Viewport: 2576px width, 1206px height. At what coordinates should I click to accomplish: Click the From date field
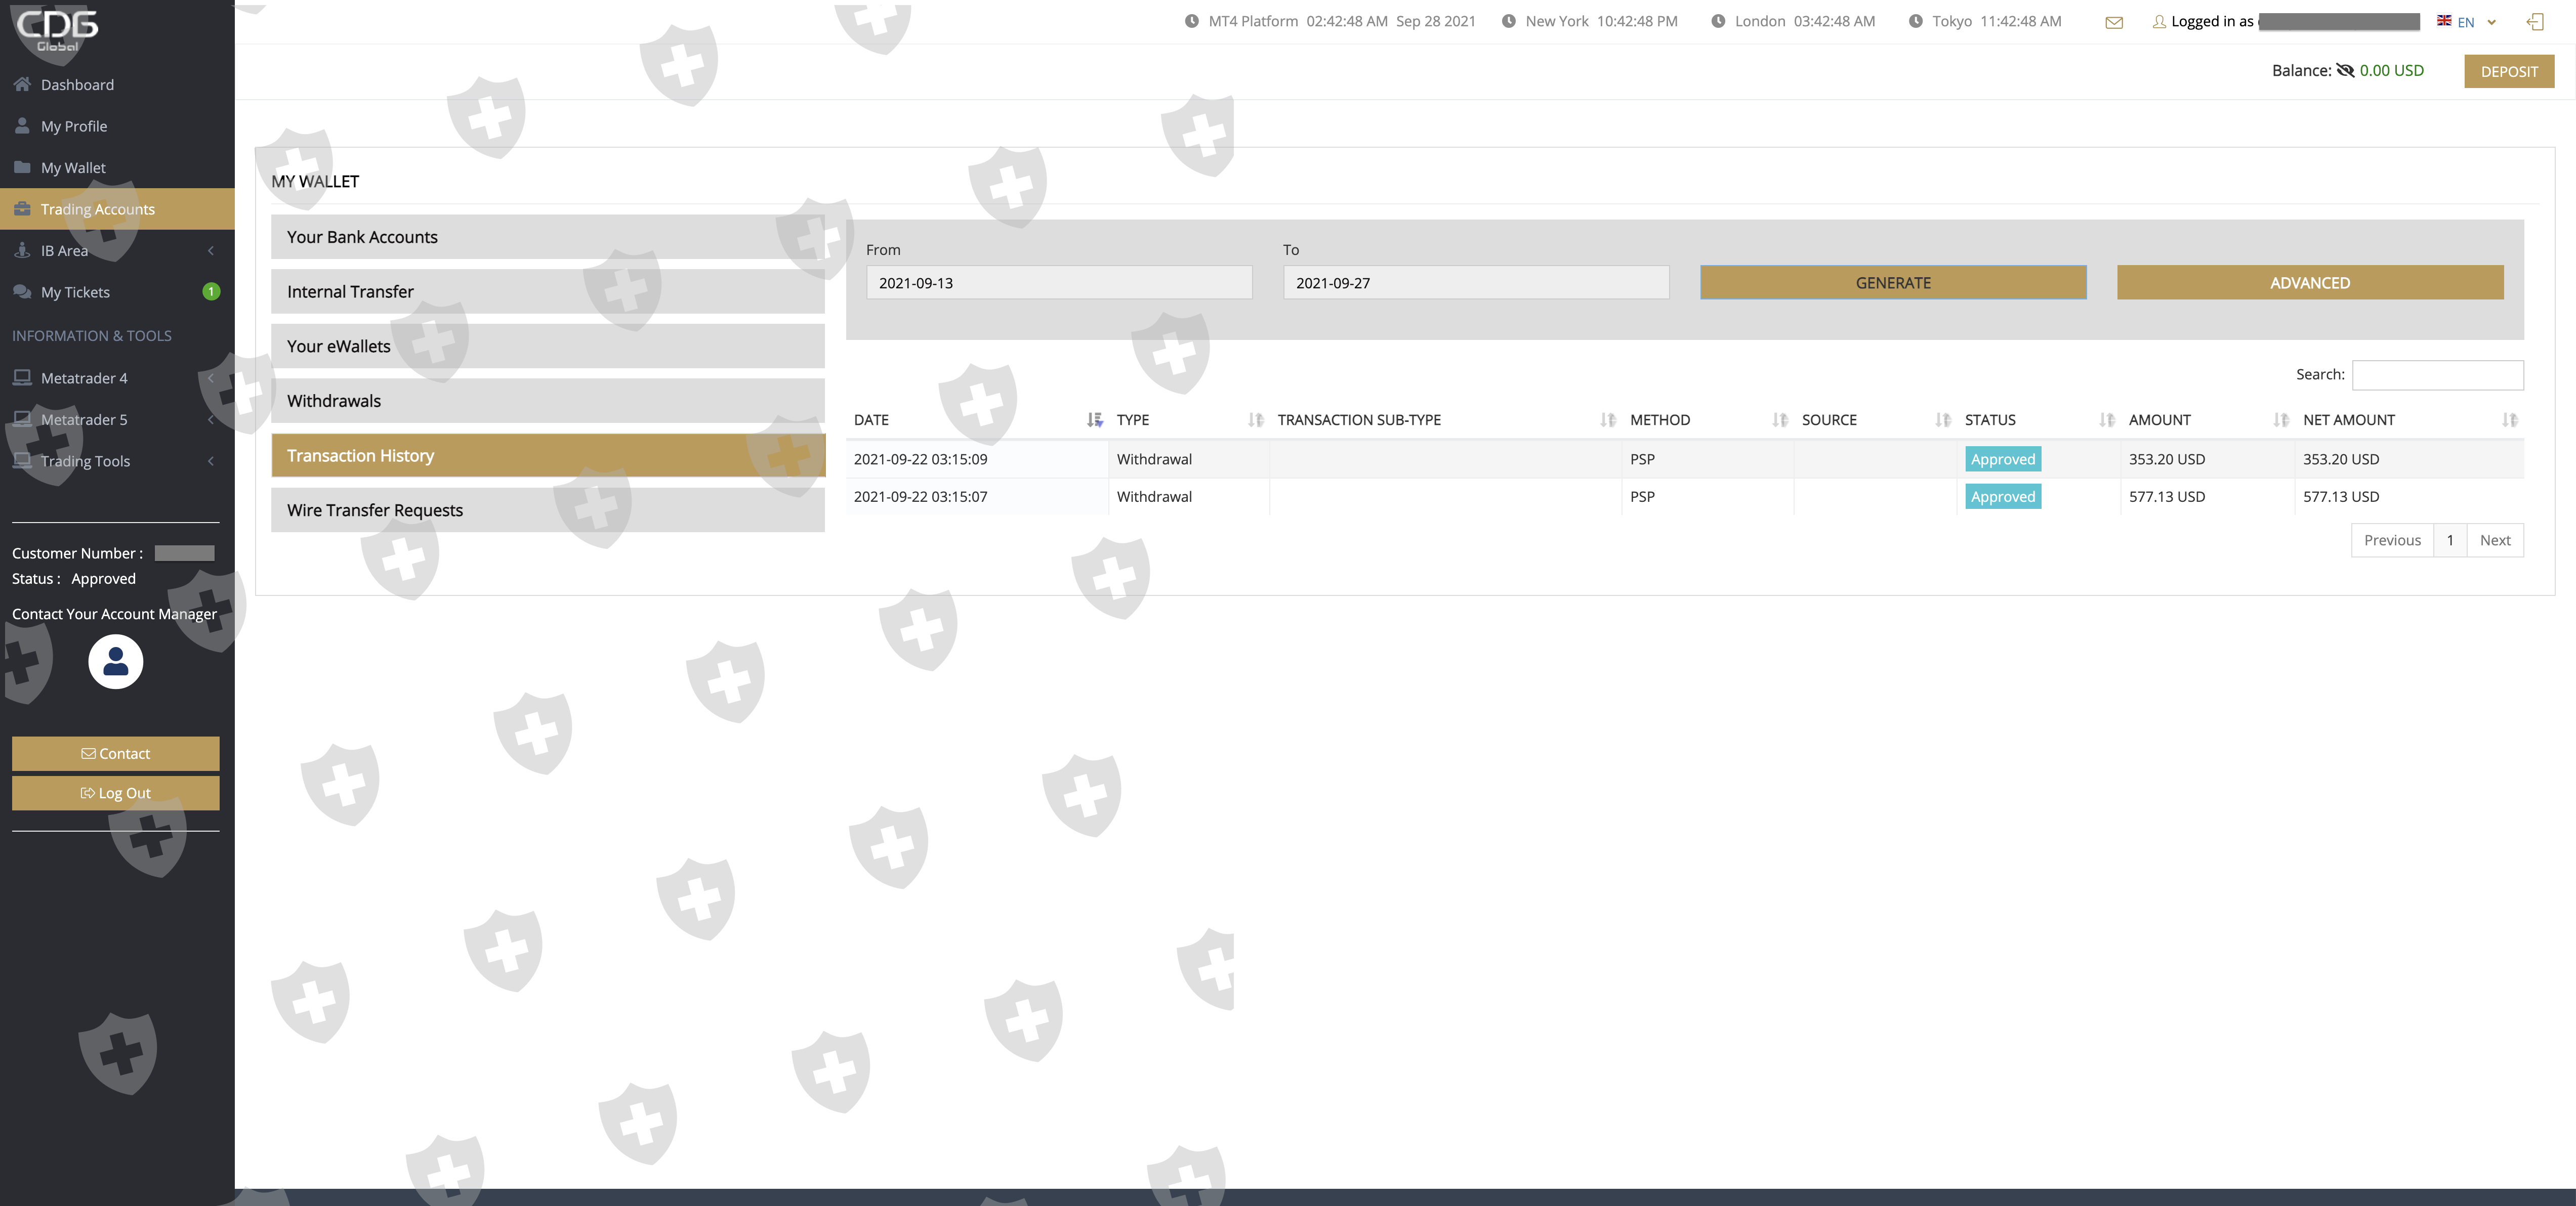[x=1058, y=283]
